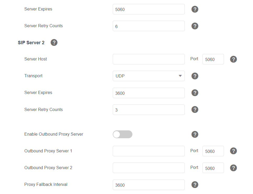Focus the Outbound Proxy Server 2 host field
Screen dimensions: 253x194
[149, 168]
